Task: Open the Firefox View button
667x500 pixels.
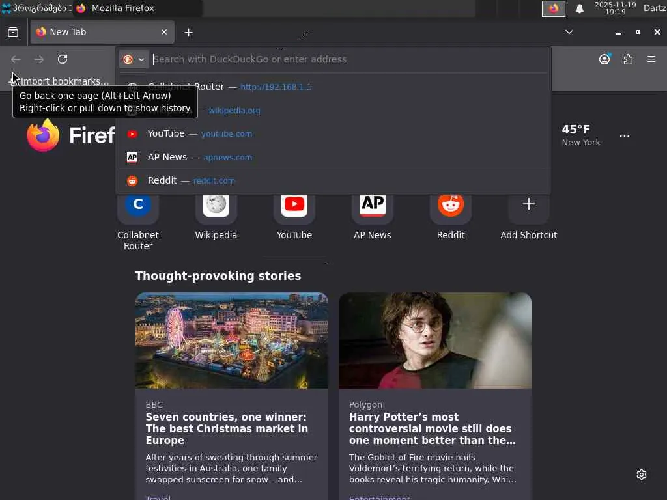Action: pos(13,33)
